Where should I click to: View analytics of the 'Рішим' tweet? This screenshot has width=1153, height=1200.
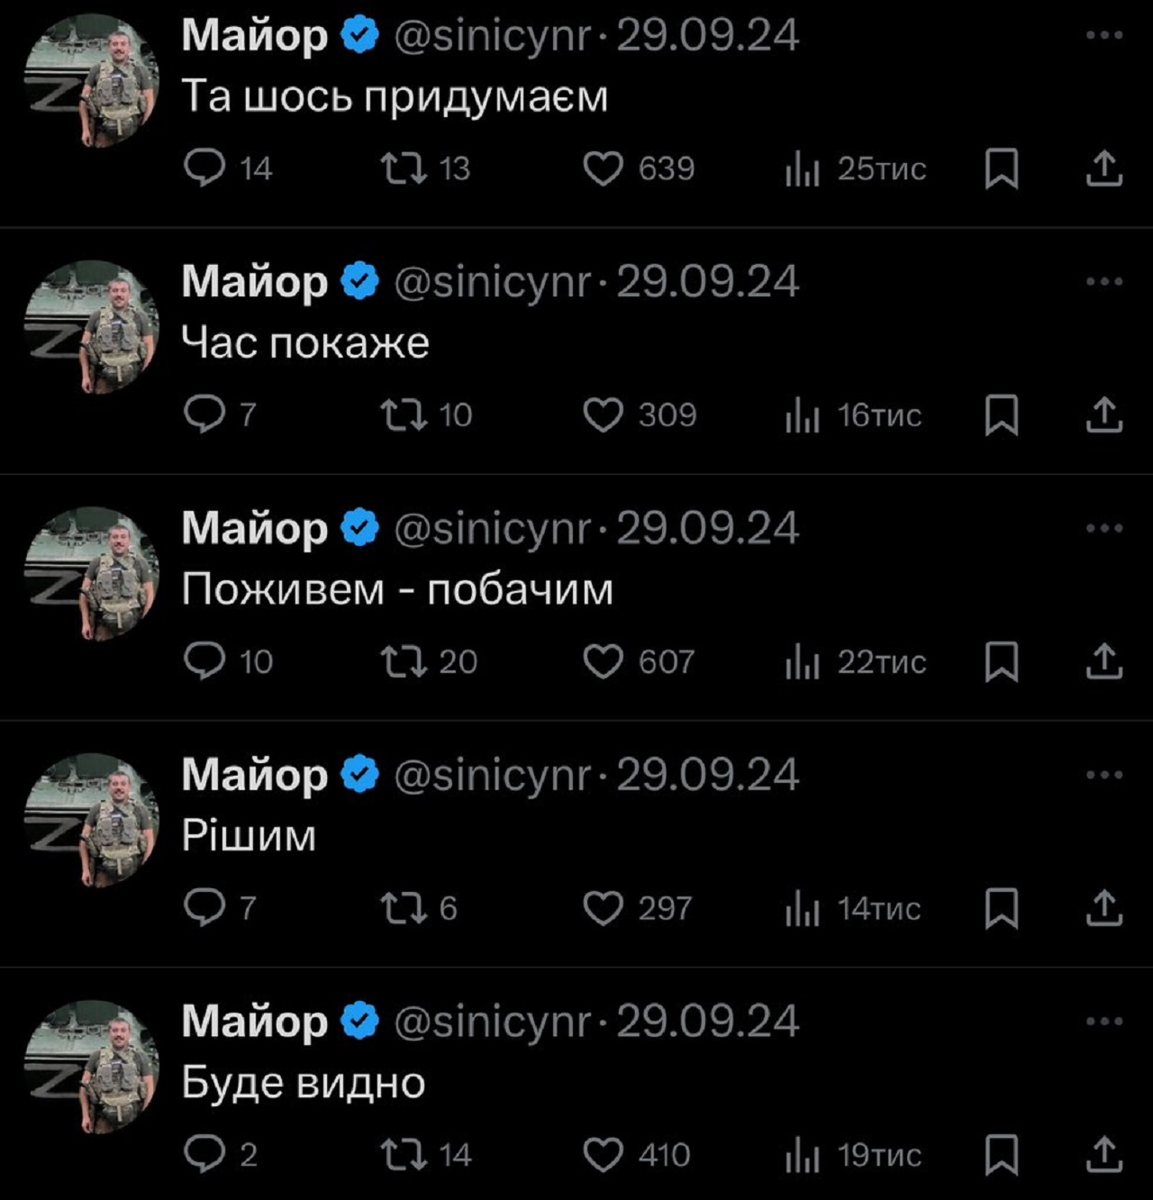802,908
